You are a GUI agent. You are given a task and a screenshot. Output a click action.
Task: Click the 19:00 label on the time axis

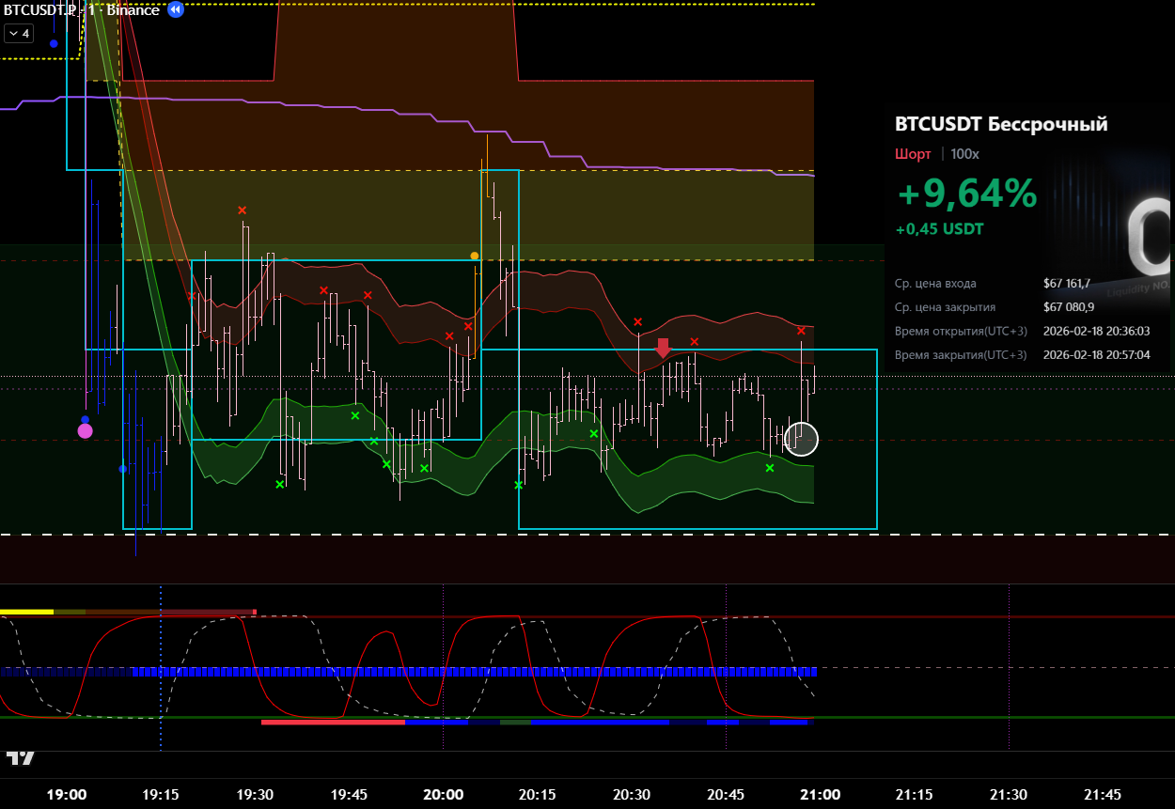click(x=67, y=795)
